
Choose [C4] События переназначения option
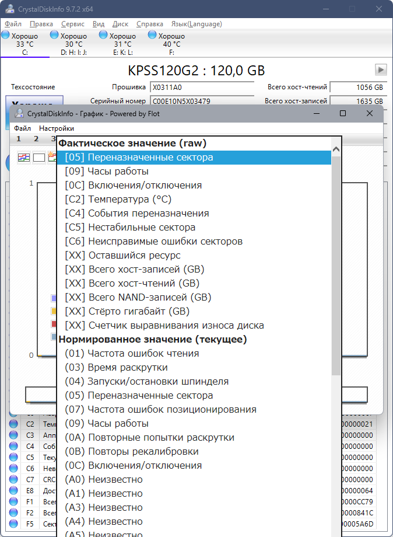pyautogui.click(x=194, y=214)
